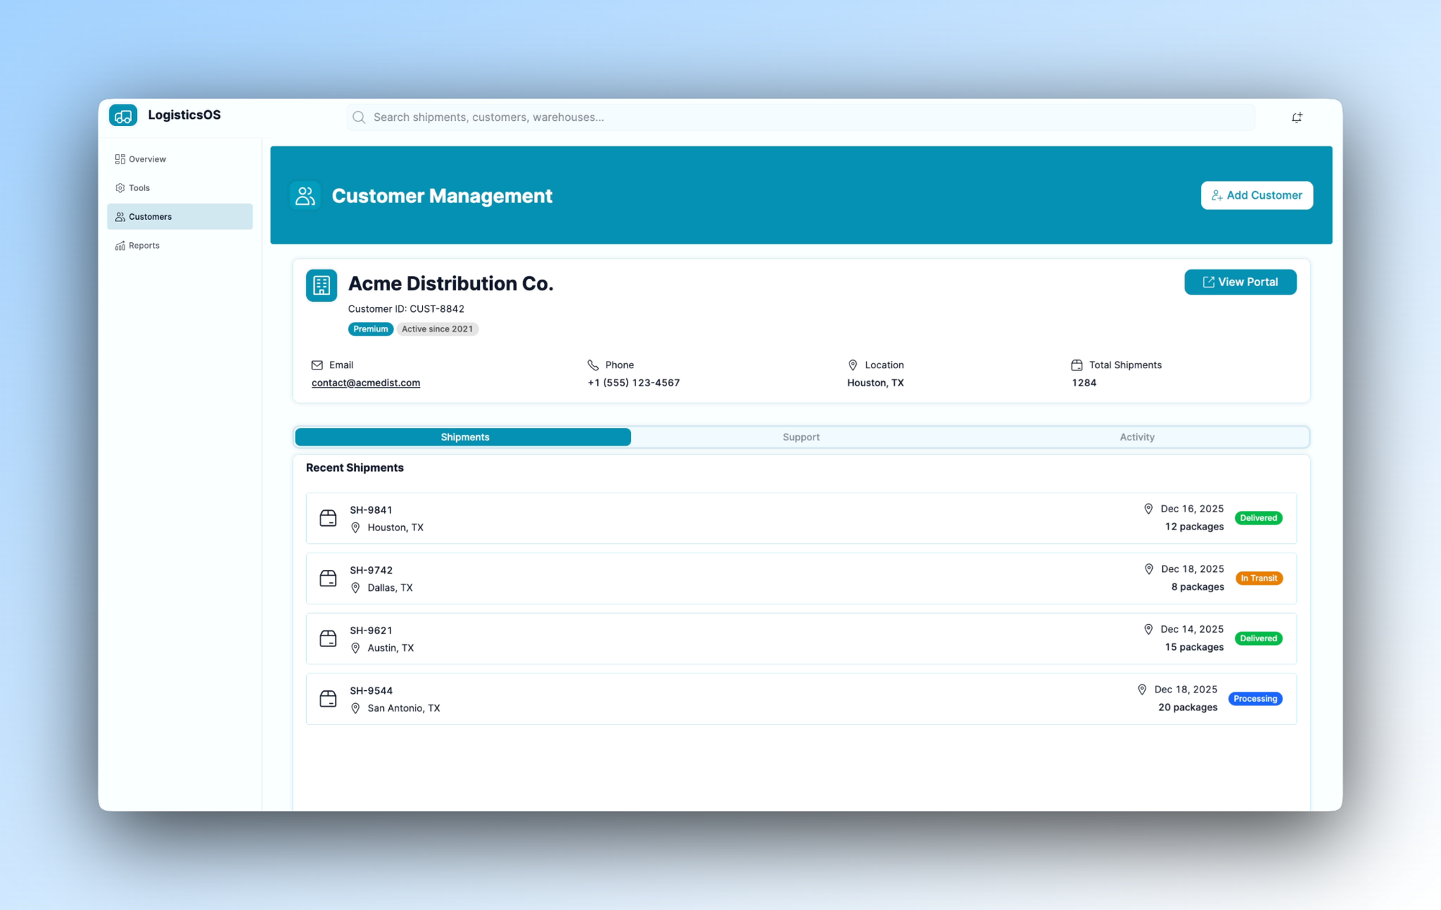Click the magnifying glass in the search bar
The image size is (1441, 910).
click(x=359, y=117)
